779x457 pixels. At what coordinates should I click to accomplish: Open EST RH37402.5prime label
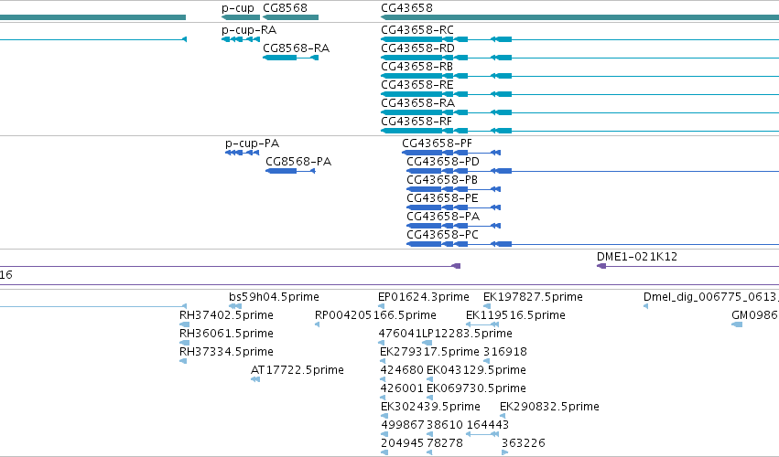[x=226, y=315]
